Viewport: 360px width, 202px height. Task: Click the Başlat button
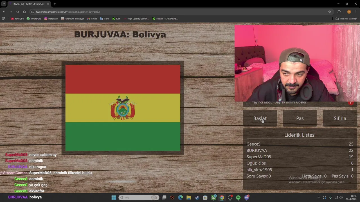[260, 118]
